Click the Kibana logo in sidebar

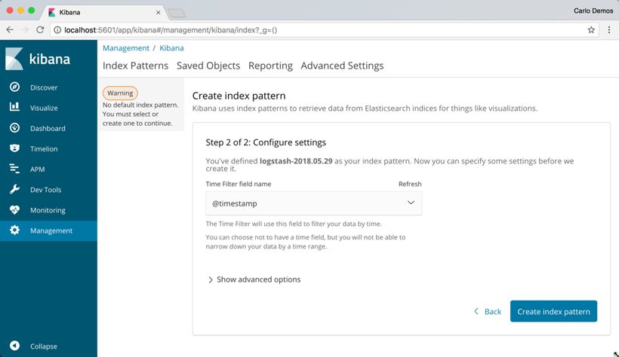(38, 59)
